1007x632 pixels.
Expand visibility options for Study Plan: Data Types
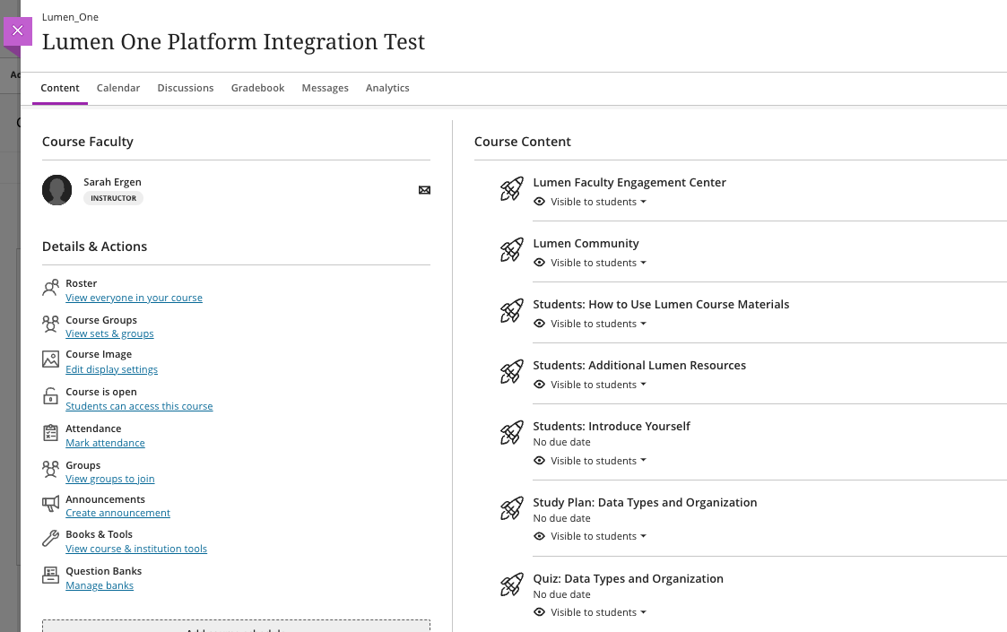click(589, 535)
